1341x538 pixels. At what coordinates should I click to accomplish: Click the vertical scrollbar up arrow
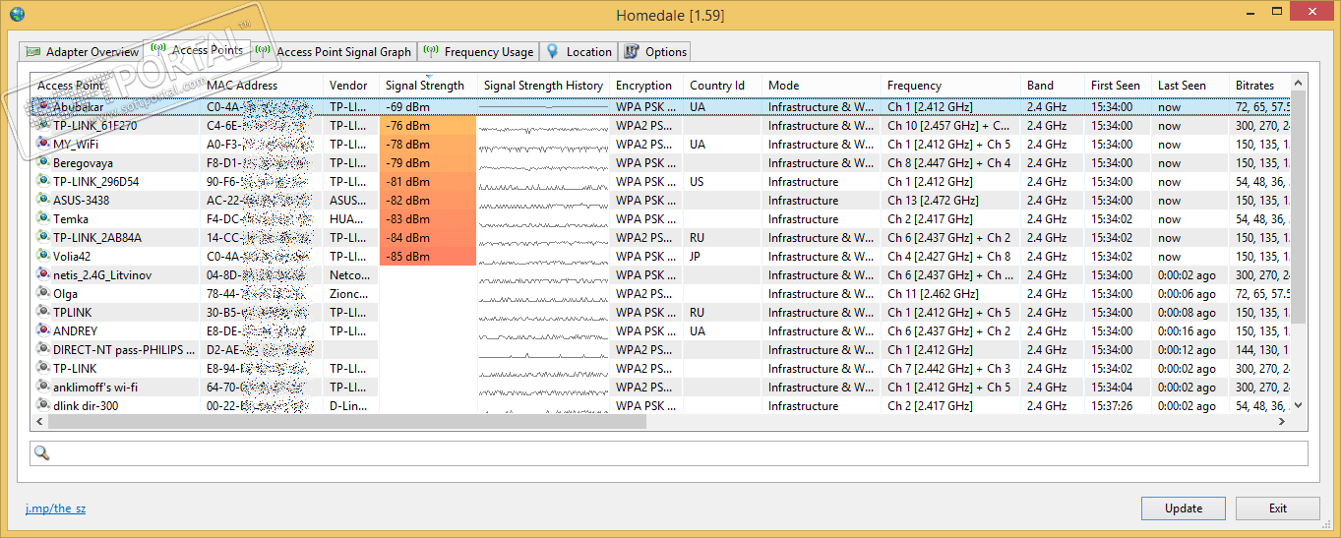[x=1298, y=84]
